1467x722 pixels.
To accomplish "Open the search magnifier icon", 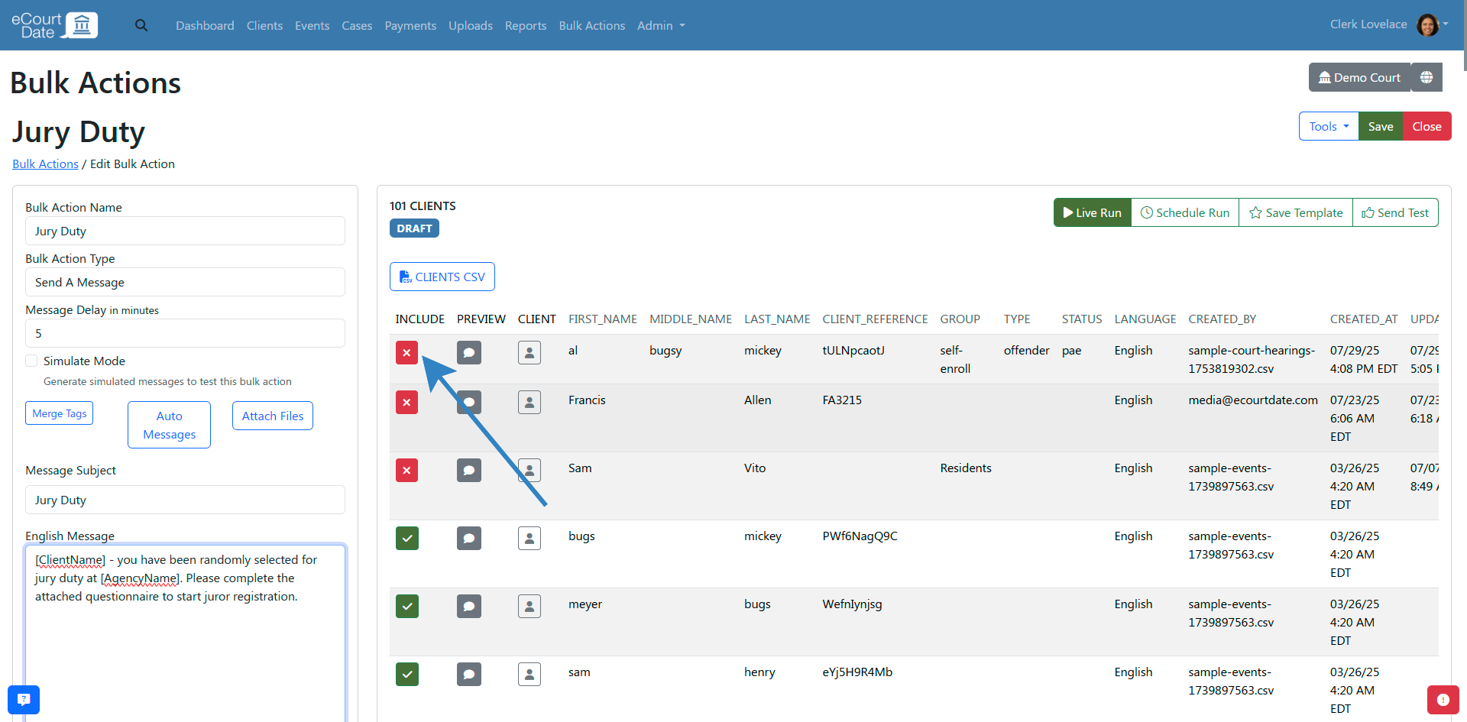I will (141, 25).
